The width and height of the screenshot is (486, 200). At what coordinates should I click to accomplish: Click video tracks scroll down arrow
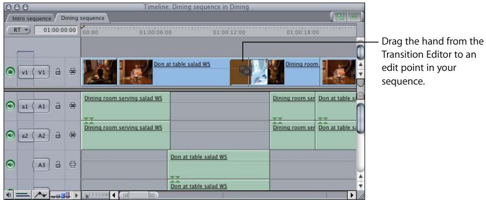point(360,74)
